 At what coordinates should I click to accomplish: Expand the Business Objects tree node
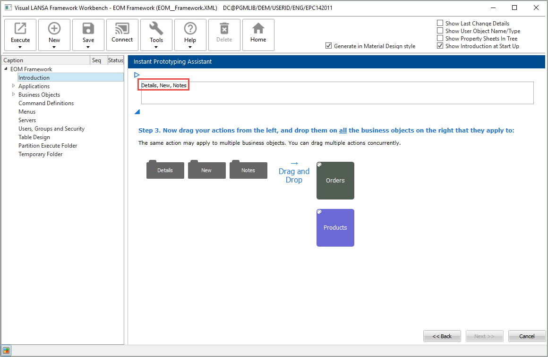click(14, 94)
